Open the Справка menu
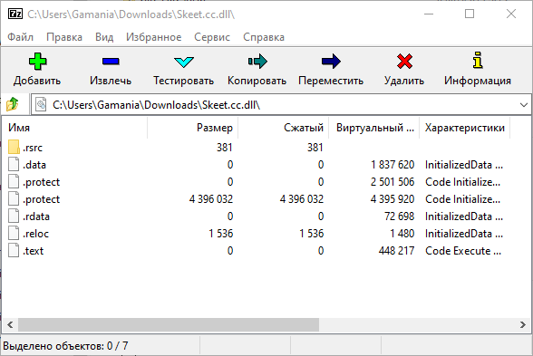This screenshot has height=356, width=533. [x=264, y=36]
